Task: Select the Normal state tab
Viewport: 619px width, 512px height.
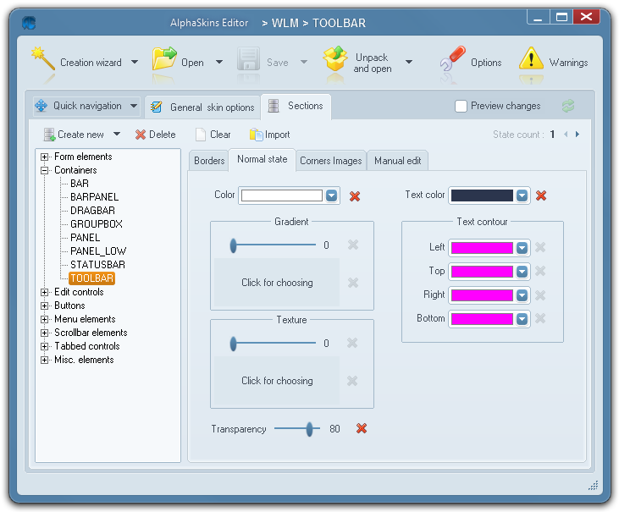Action: pyautogui.click(x=263, y=159)
